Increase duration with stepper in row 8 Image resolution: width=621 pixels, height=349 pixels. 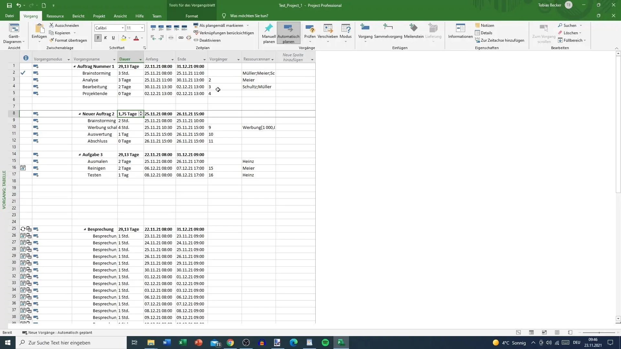point(141,112)
